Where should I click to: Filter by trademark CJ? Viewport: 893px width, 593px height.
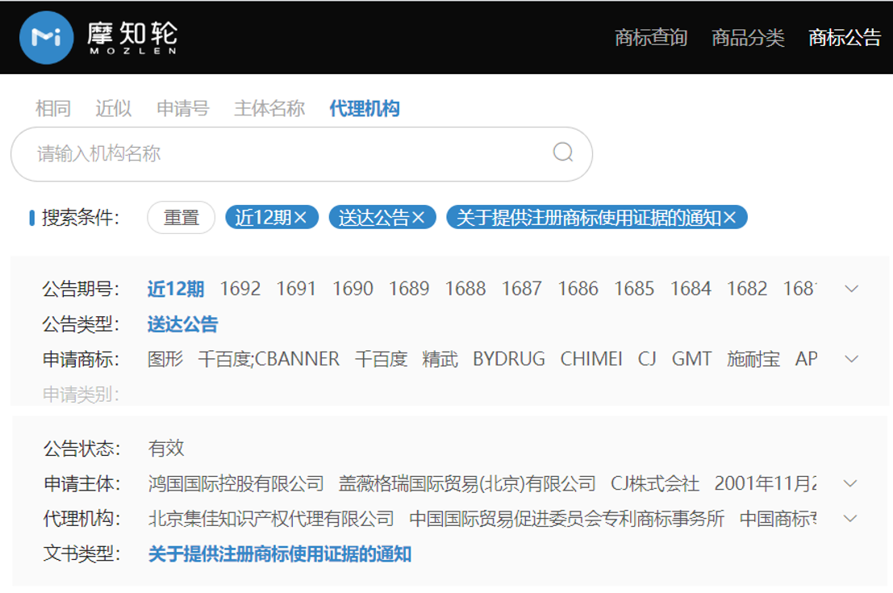647,359
